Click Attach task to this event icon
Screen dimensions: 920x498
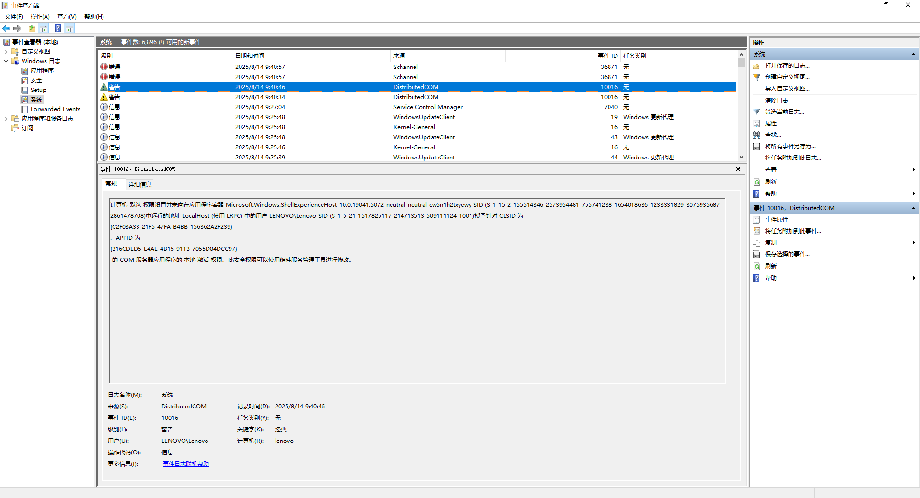(757, 231)
